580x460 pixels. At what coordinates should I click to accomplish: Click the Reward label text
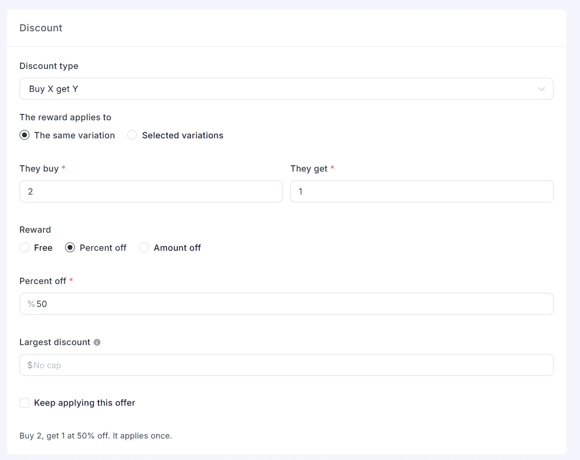(x=35, y=230)
